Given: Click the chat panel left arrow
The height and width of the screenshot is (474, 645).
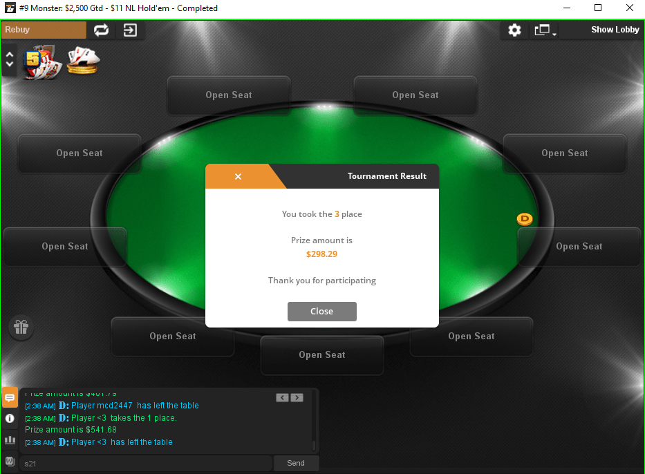Looking at the screenshot, I should point(282,397).
